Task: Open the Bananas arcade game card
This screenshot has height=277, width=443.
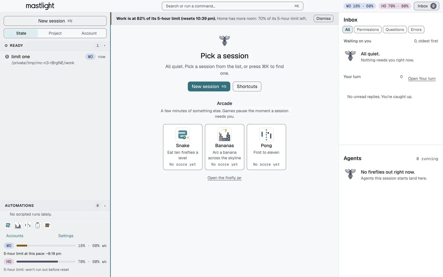Action: coord(225,147)
